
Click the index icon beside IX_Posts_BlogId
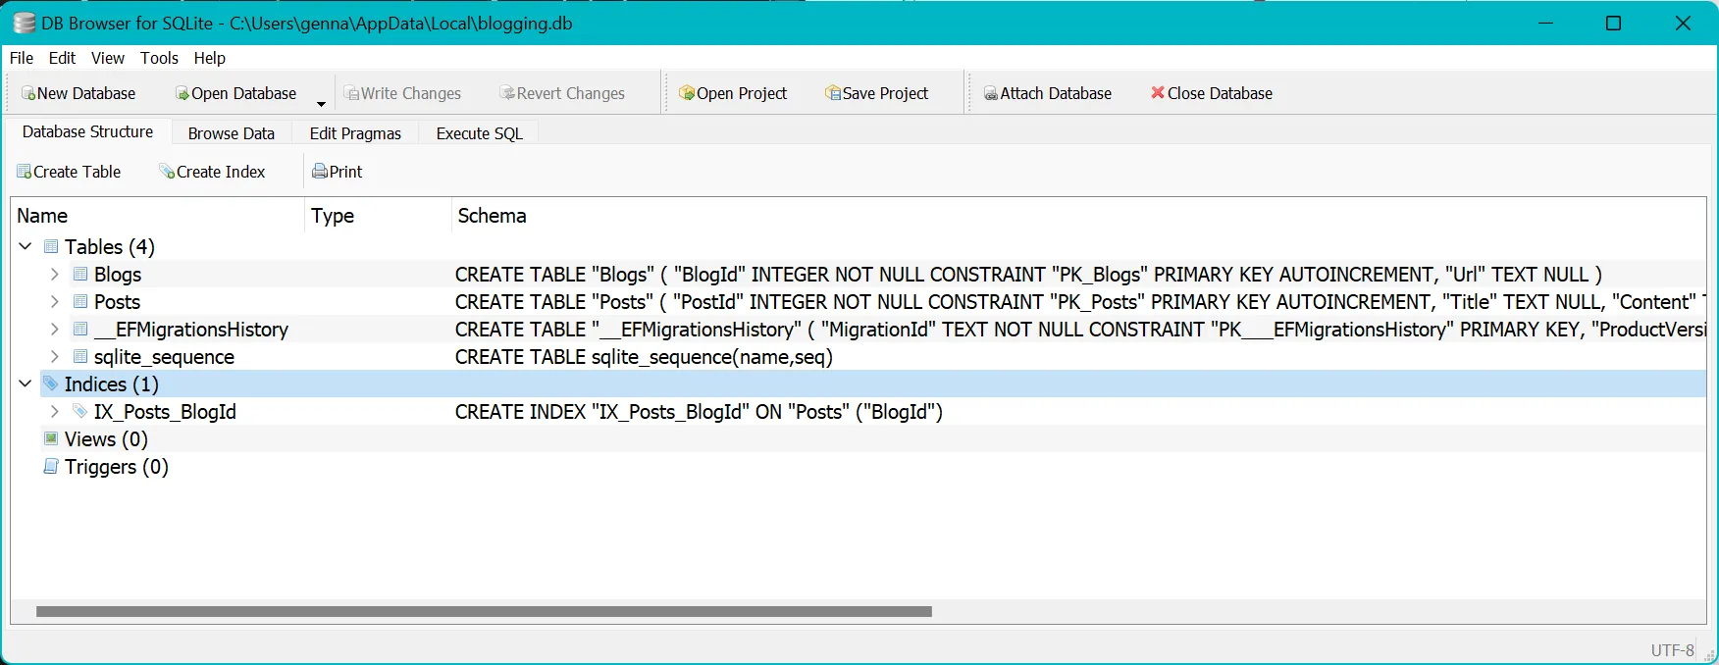coord(80,411)
